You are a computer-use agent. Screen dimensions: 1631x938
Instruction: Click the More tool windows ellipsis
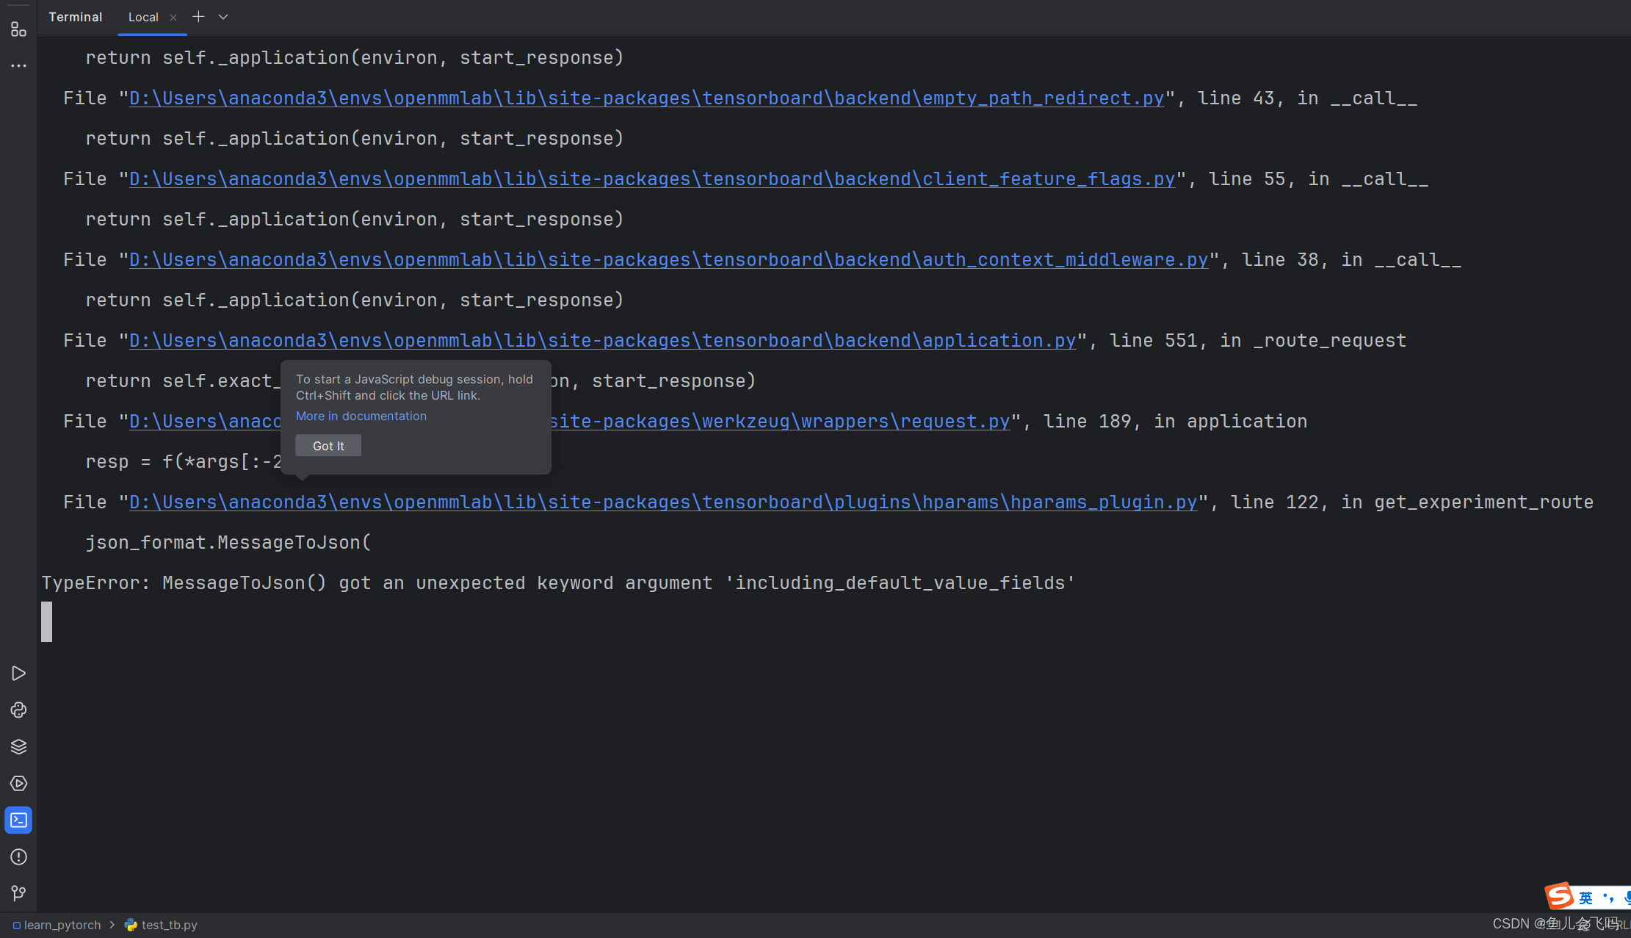tap(18, 65)
